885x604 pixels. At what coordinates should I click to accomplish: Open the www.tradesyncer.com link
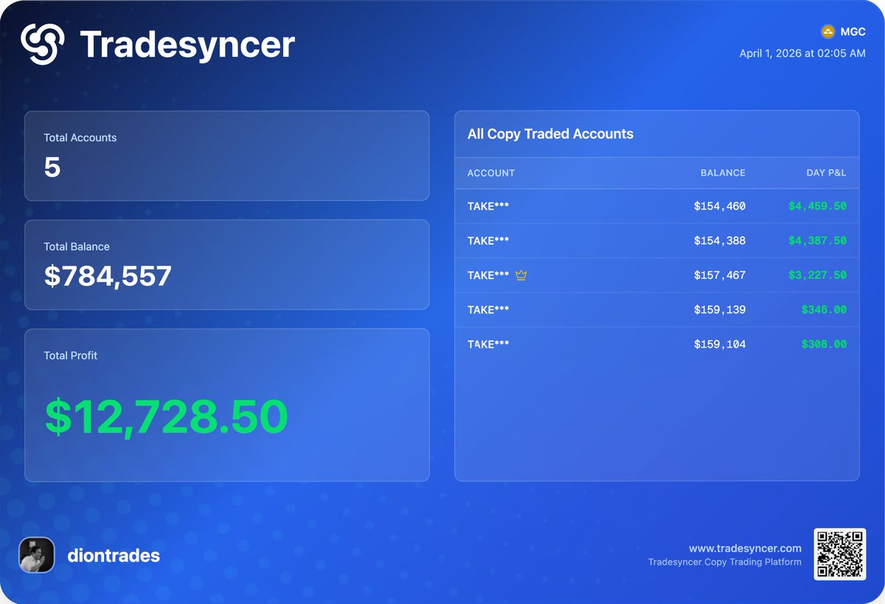click(745, 548)
